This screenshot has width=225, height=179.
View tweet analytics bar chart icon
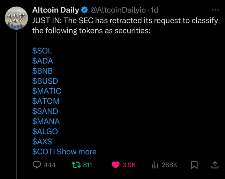pyautogui.click(x=155, y=165)
